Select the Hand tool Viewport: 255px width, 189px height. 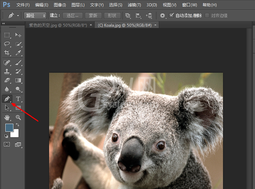[7, 118]
